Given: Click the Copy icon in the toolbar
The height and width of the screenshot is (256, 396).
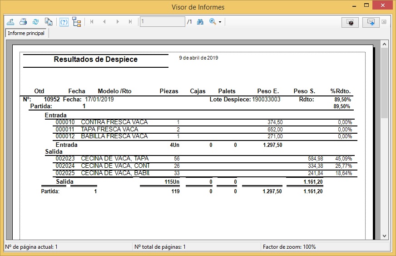Looking at the screenshot, I should [48, 22].
